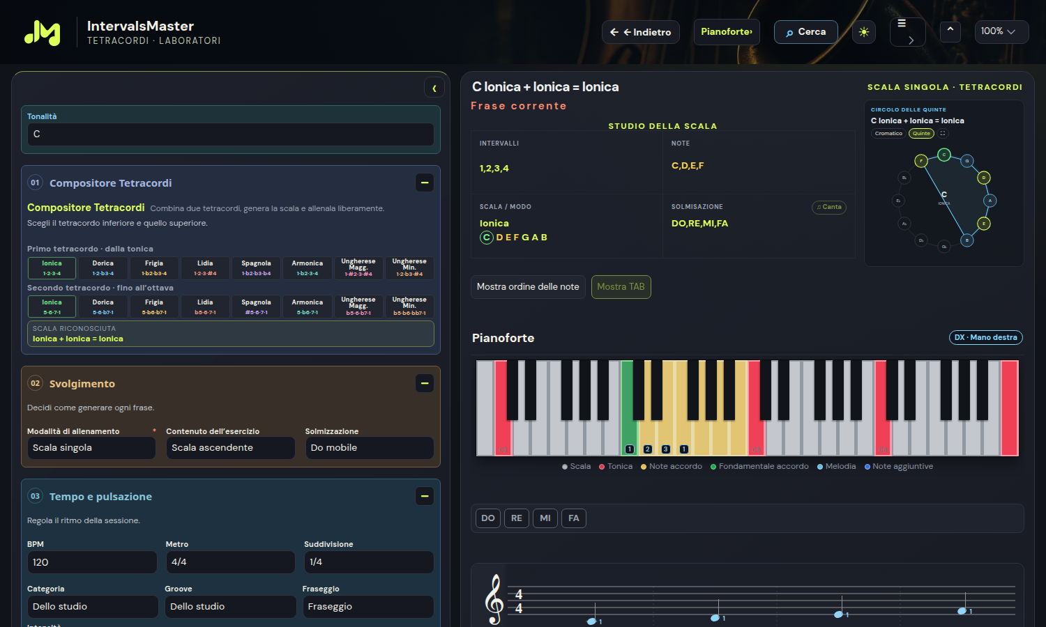Click the 02 badge of Svolgimento
1046x627 pixels.
click(x=35, y=383)
